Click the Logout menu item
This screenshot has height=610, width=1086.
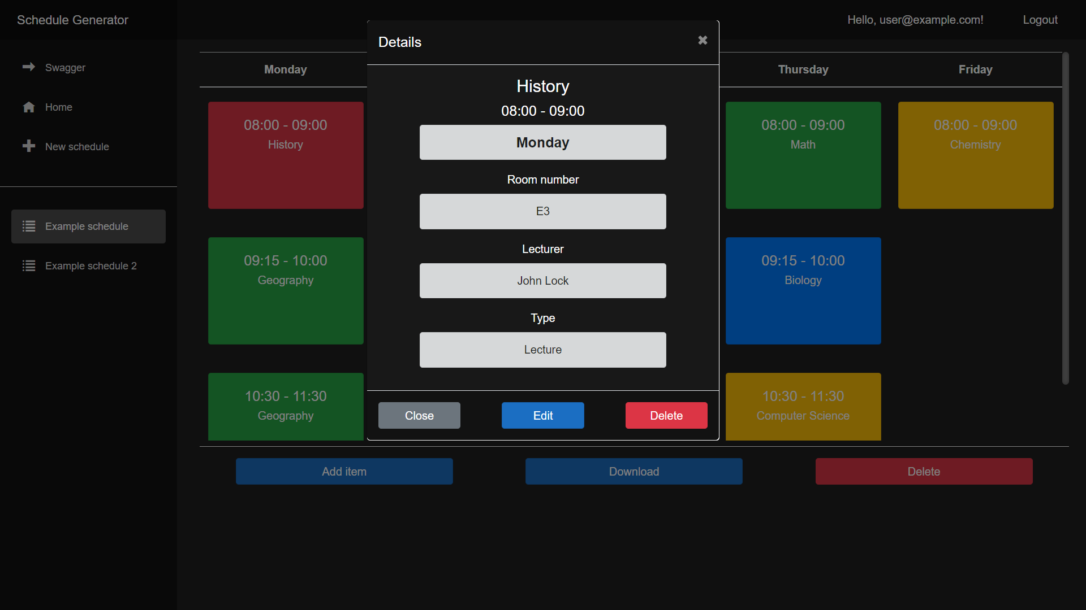click(1040, 20)
